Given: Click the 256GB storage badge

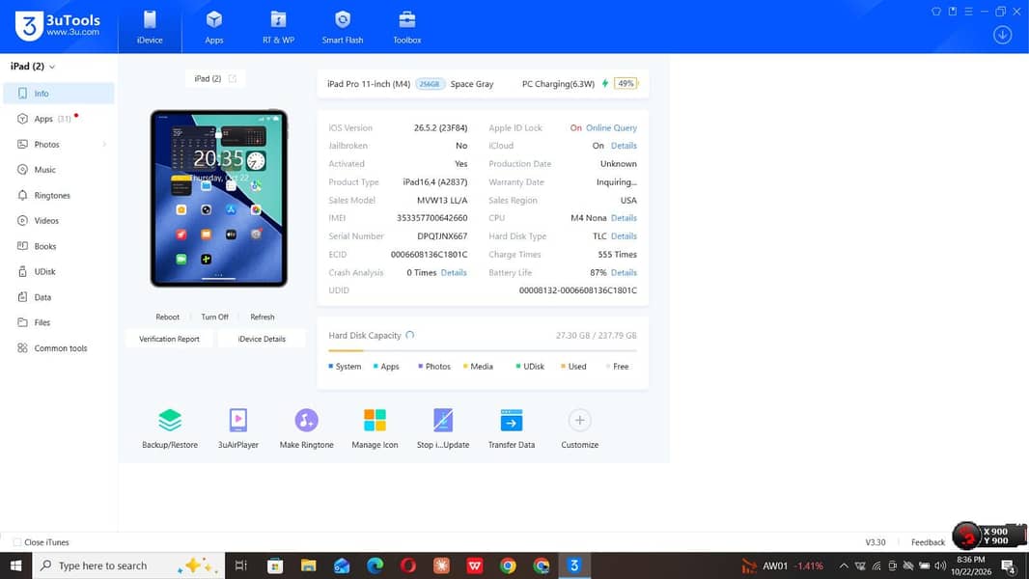Looking at the screenshot, I should click(430, 84).
